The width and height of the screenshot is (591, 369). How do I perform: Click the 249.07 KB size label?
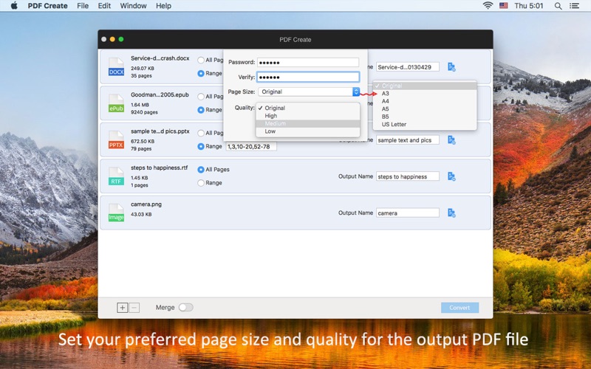click(x=143, y=69)
